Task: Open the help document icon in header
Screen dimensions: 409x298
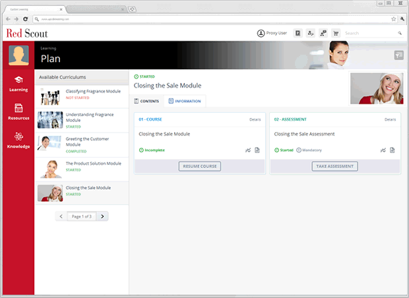Action: coord(298,34)
